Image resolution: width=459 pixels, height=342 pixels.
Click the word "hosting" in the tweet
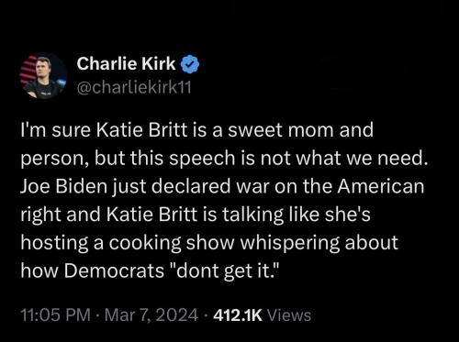tap(54, 244)
